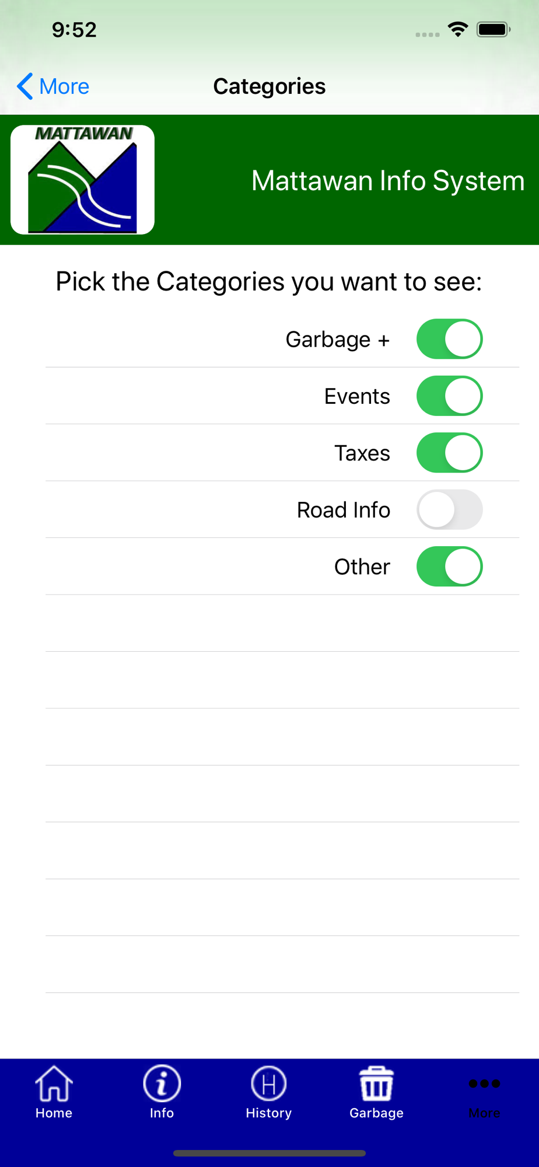Enable the Road Info switch
Image resolution: width=539 pixels, height=1167 pixels.
(449, 510)
